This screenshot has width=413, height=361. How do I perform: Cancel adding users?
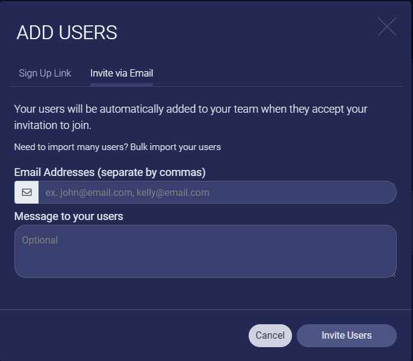[x=270, y=336]
